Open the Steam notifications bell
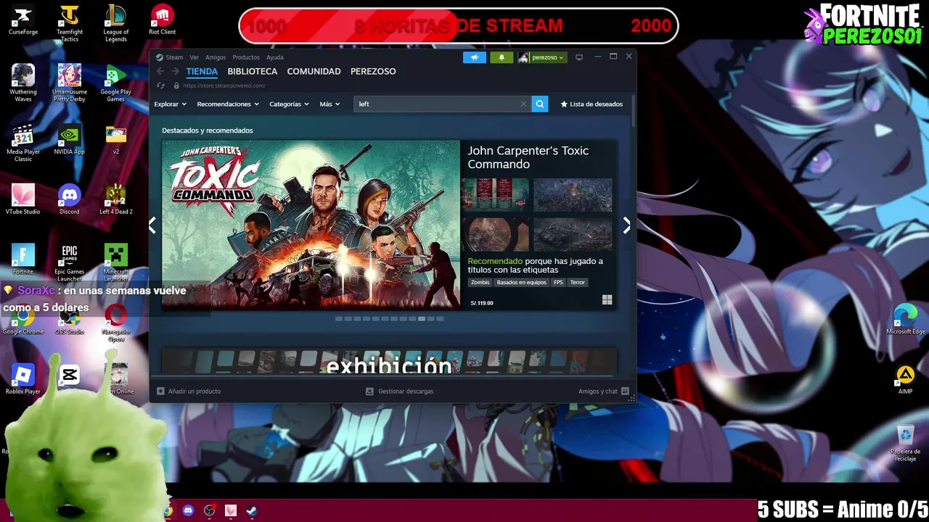This screenshot has height=522, width=929. [x=502, y=57]
